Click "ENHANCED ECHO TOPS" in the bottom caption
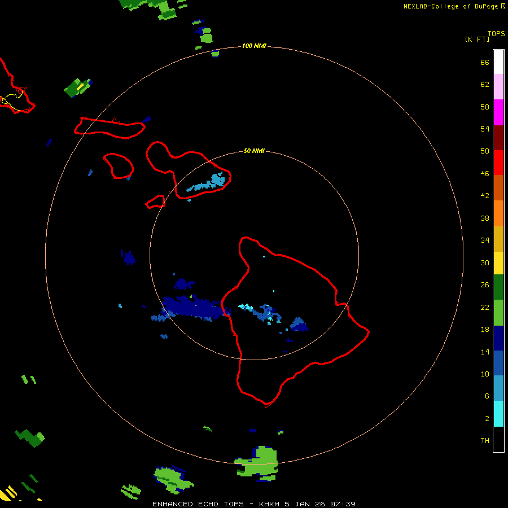Image resolution: width=508 pixels, height=508 pixels. (x=198, y=504)
